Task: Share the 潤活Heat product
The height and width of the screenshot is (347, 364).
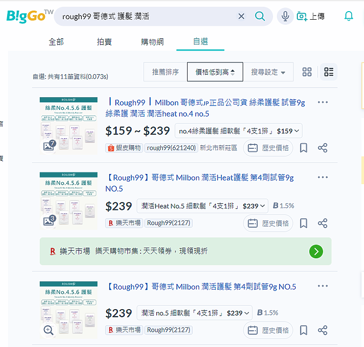Action: tap(323, 223)
